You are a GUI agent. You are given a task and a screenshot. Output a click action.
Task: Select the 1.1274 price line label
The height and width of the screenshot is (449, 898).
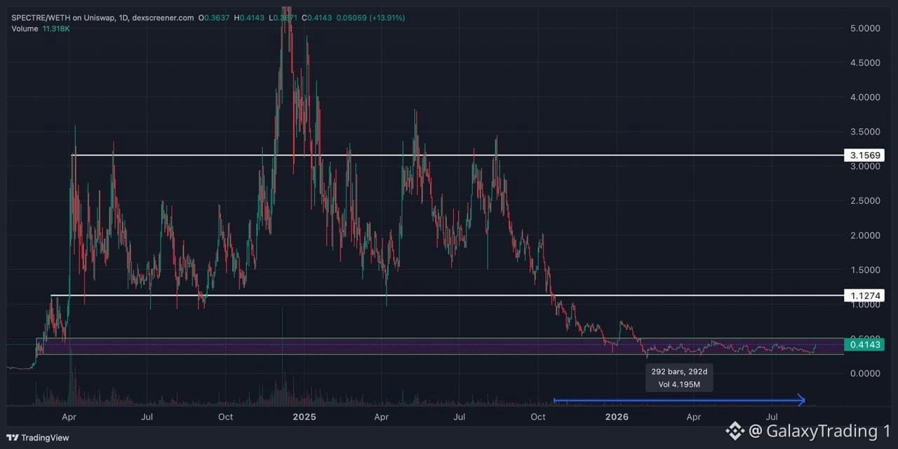(865, 296)
